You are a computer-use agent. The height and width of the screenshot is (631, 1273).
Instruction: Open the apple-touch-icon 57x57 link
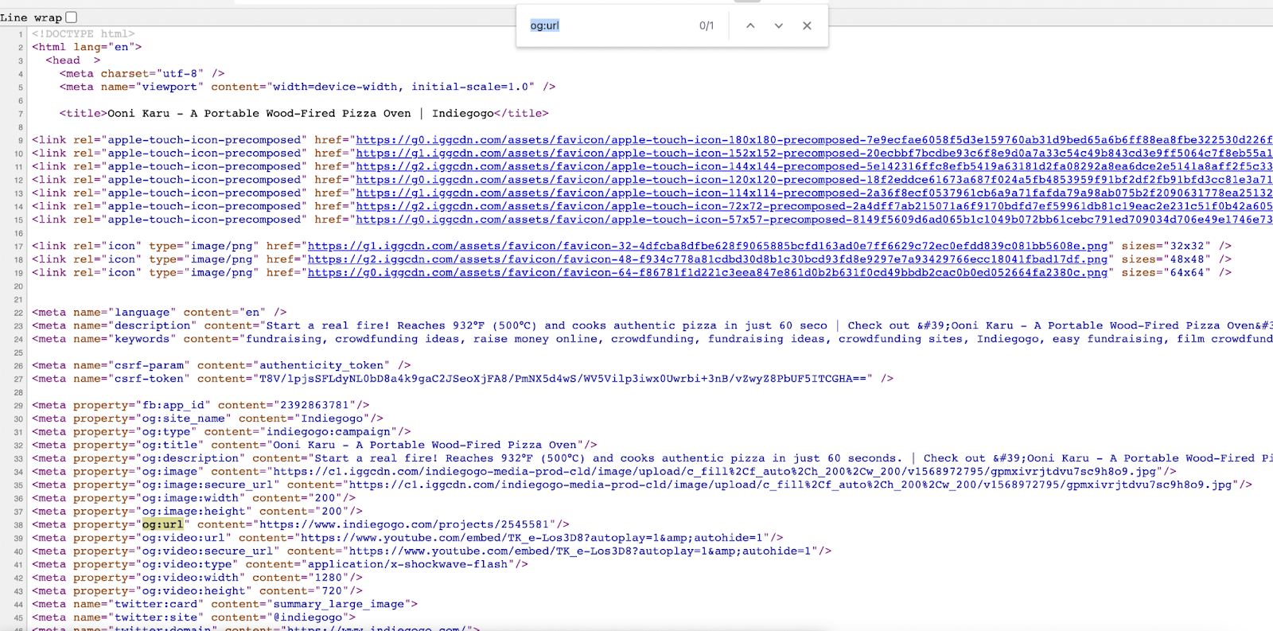point(814,220)
